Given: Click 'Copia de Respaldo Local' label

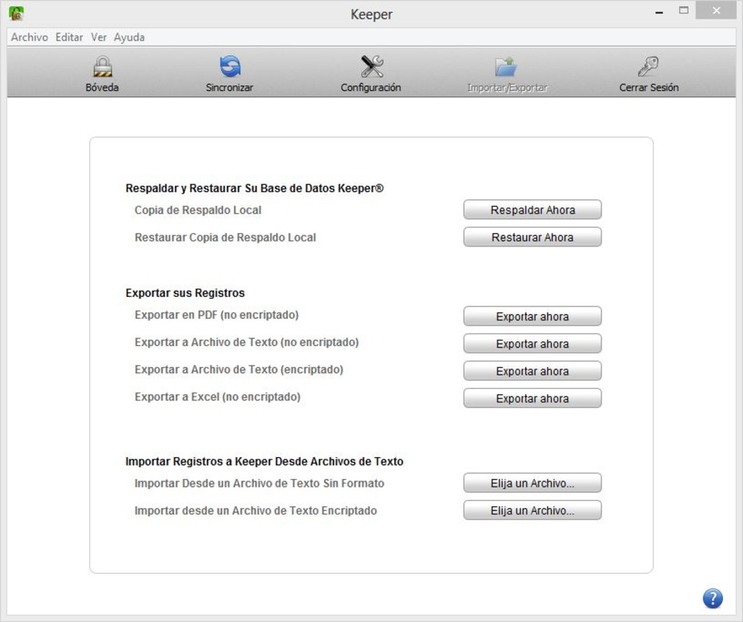Looking at the screenshot, I should pos(198,210).
